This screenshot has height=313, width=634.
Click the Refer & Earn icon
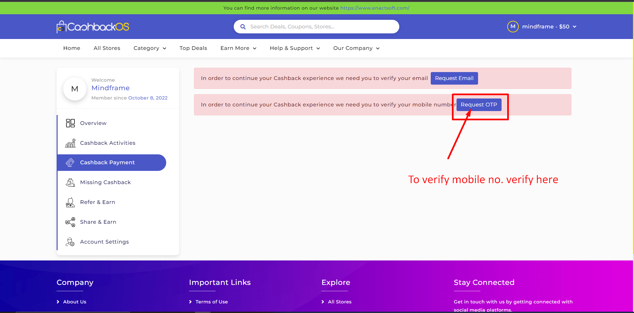(70, 202)
